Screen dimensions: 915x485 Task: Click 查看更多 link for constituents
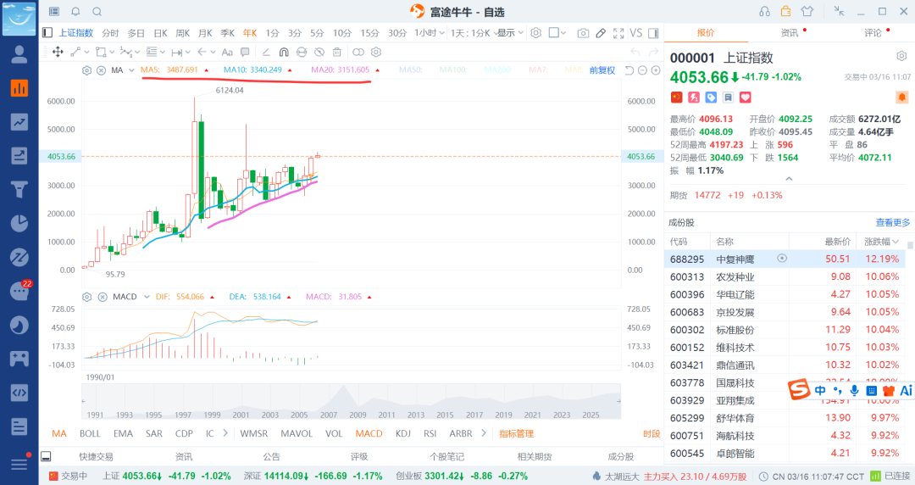pos(893,223)
